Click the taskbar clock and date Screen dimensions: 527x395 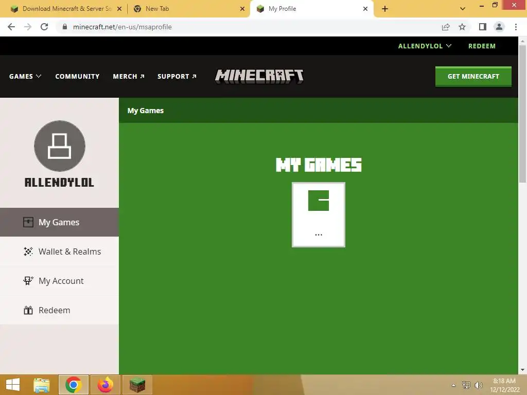click(505, 385)
